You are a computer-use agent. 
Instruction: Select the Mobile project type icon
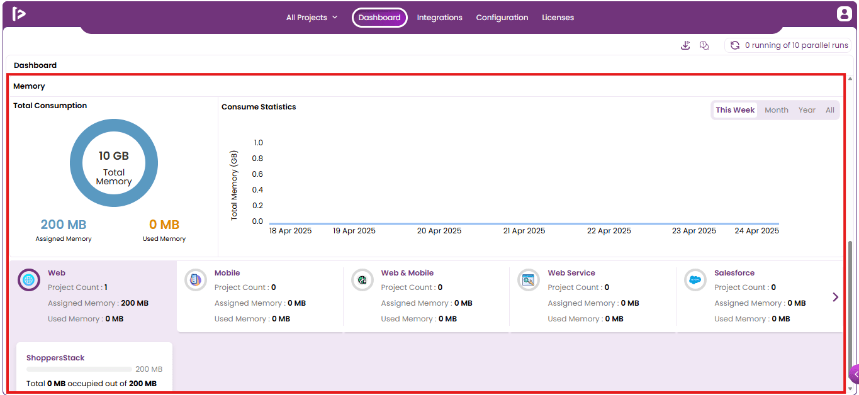coord(196,280)
